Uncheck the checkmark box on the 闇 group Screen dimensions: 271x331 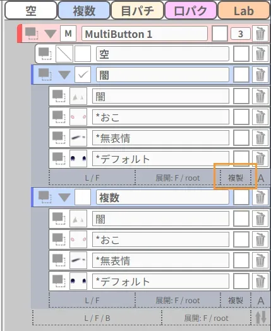[x=83, y=75]
